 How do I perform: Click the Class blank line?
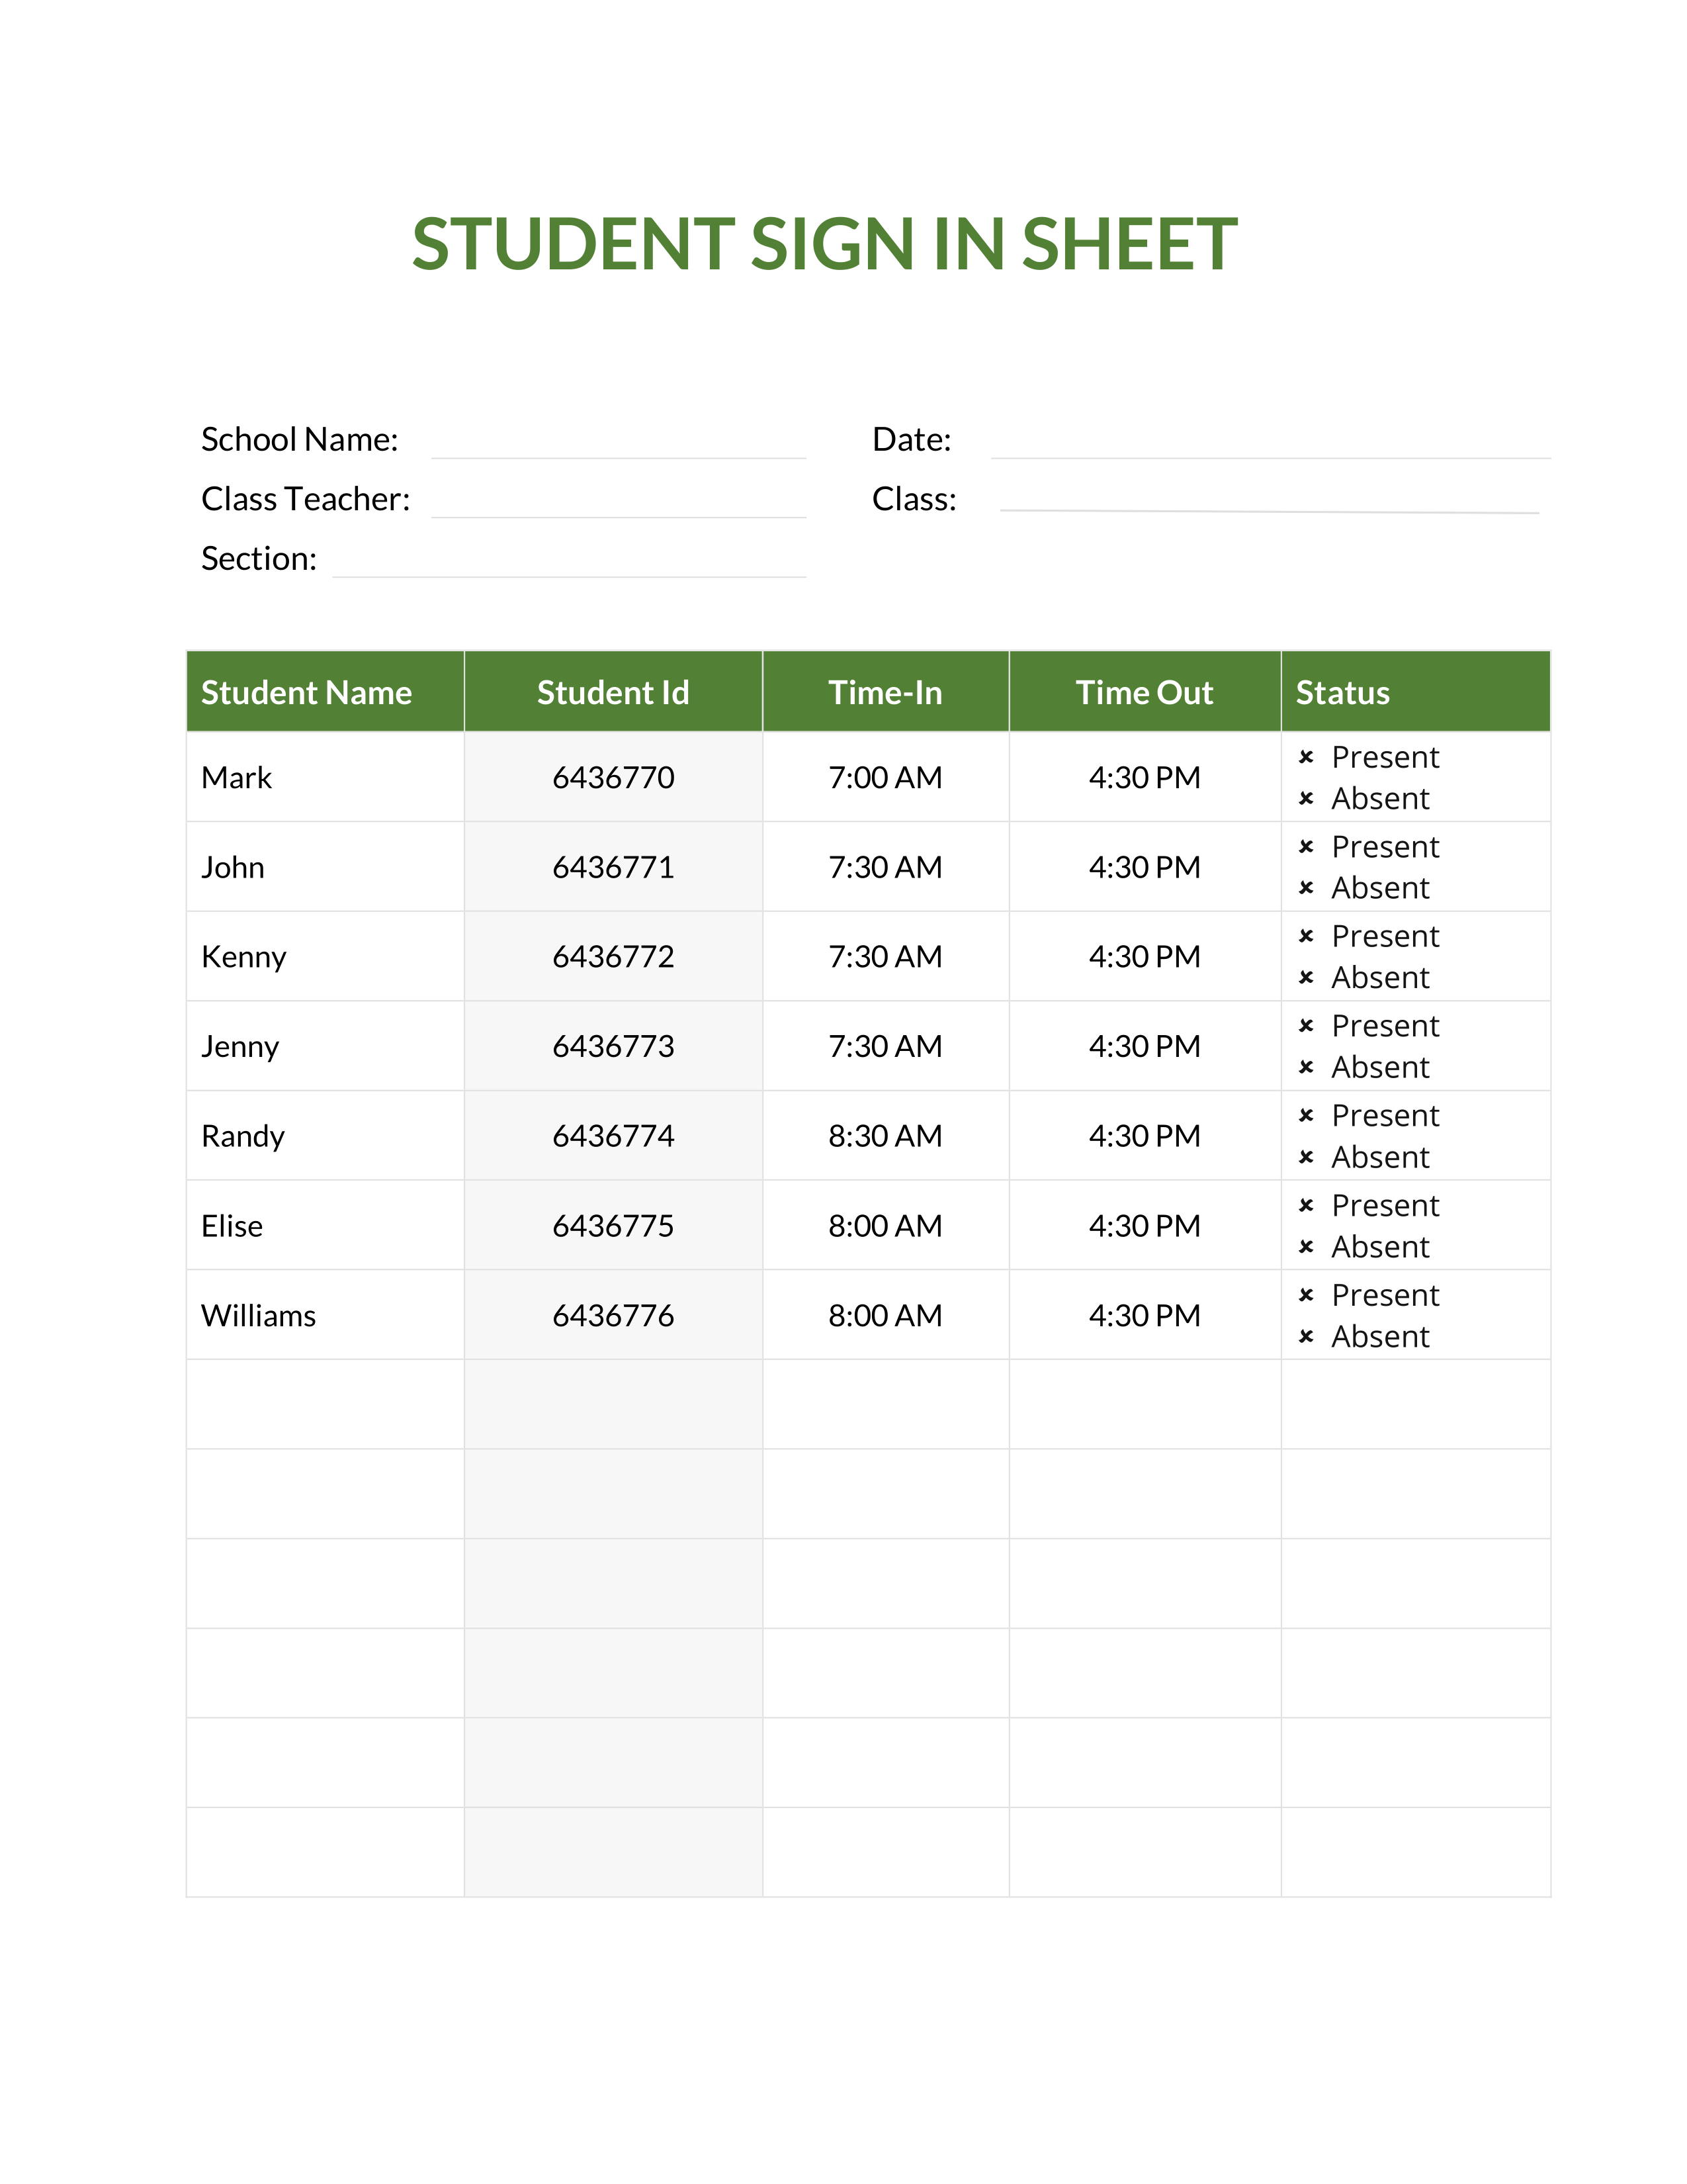point(1270,503)
